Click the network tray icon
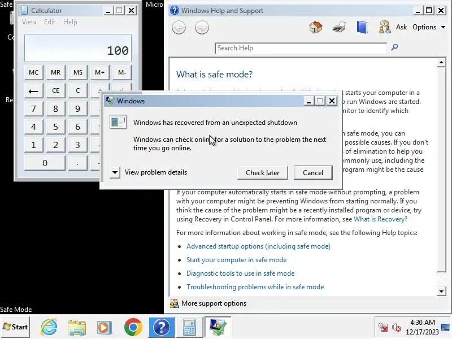Screen dimensions: 452x339 [383, 328]
